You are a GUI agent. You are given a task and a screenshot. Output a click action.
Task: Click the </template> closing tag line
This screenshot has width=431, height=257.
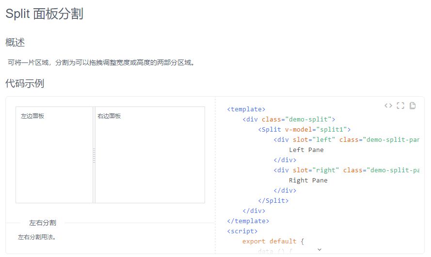point(248,221)
